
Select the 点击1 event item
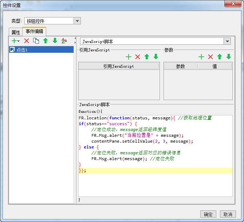(41, 50)
